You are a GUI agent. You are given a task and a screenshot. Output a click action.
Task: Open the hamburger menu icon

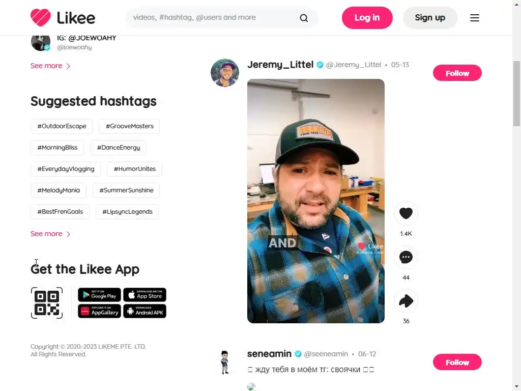(475, 18)
